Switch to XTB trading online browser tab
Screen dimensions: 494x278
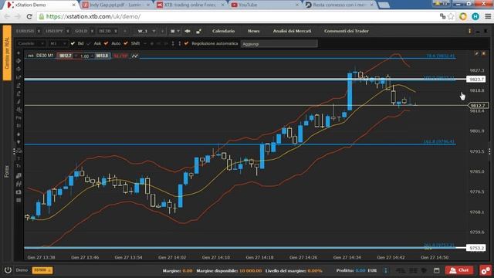click(x=191, y=5)
